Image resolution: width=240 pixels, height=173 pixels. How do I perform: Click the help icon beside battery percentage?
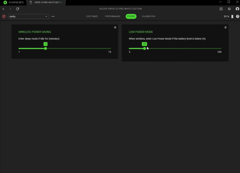coord(238,16)
